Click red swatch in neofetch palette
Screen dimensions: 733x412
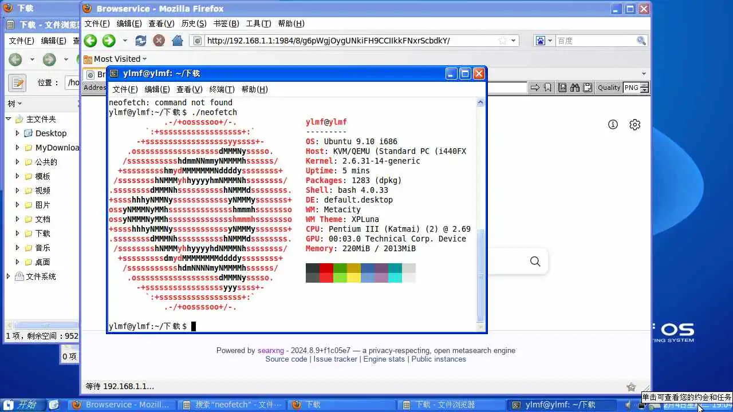[x=326, y=268]
